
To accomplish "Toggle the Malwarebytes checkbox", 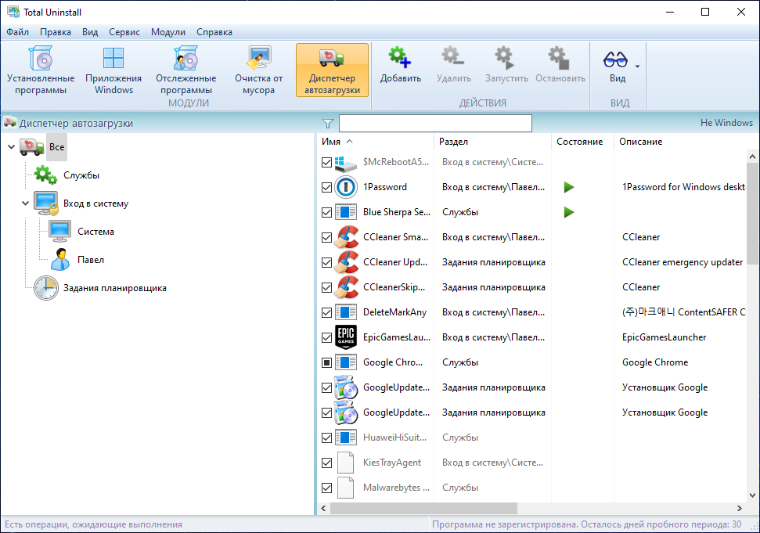I will point(326,488).
